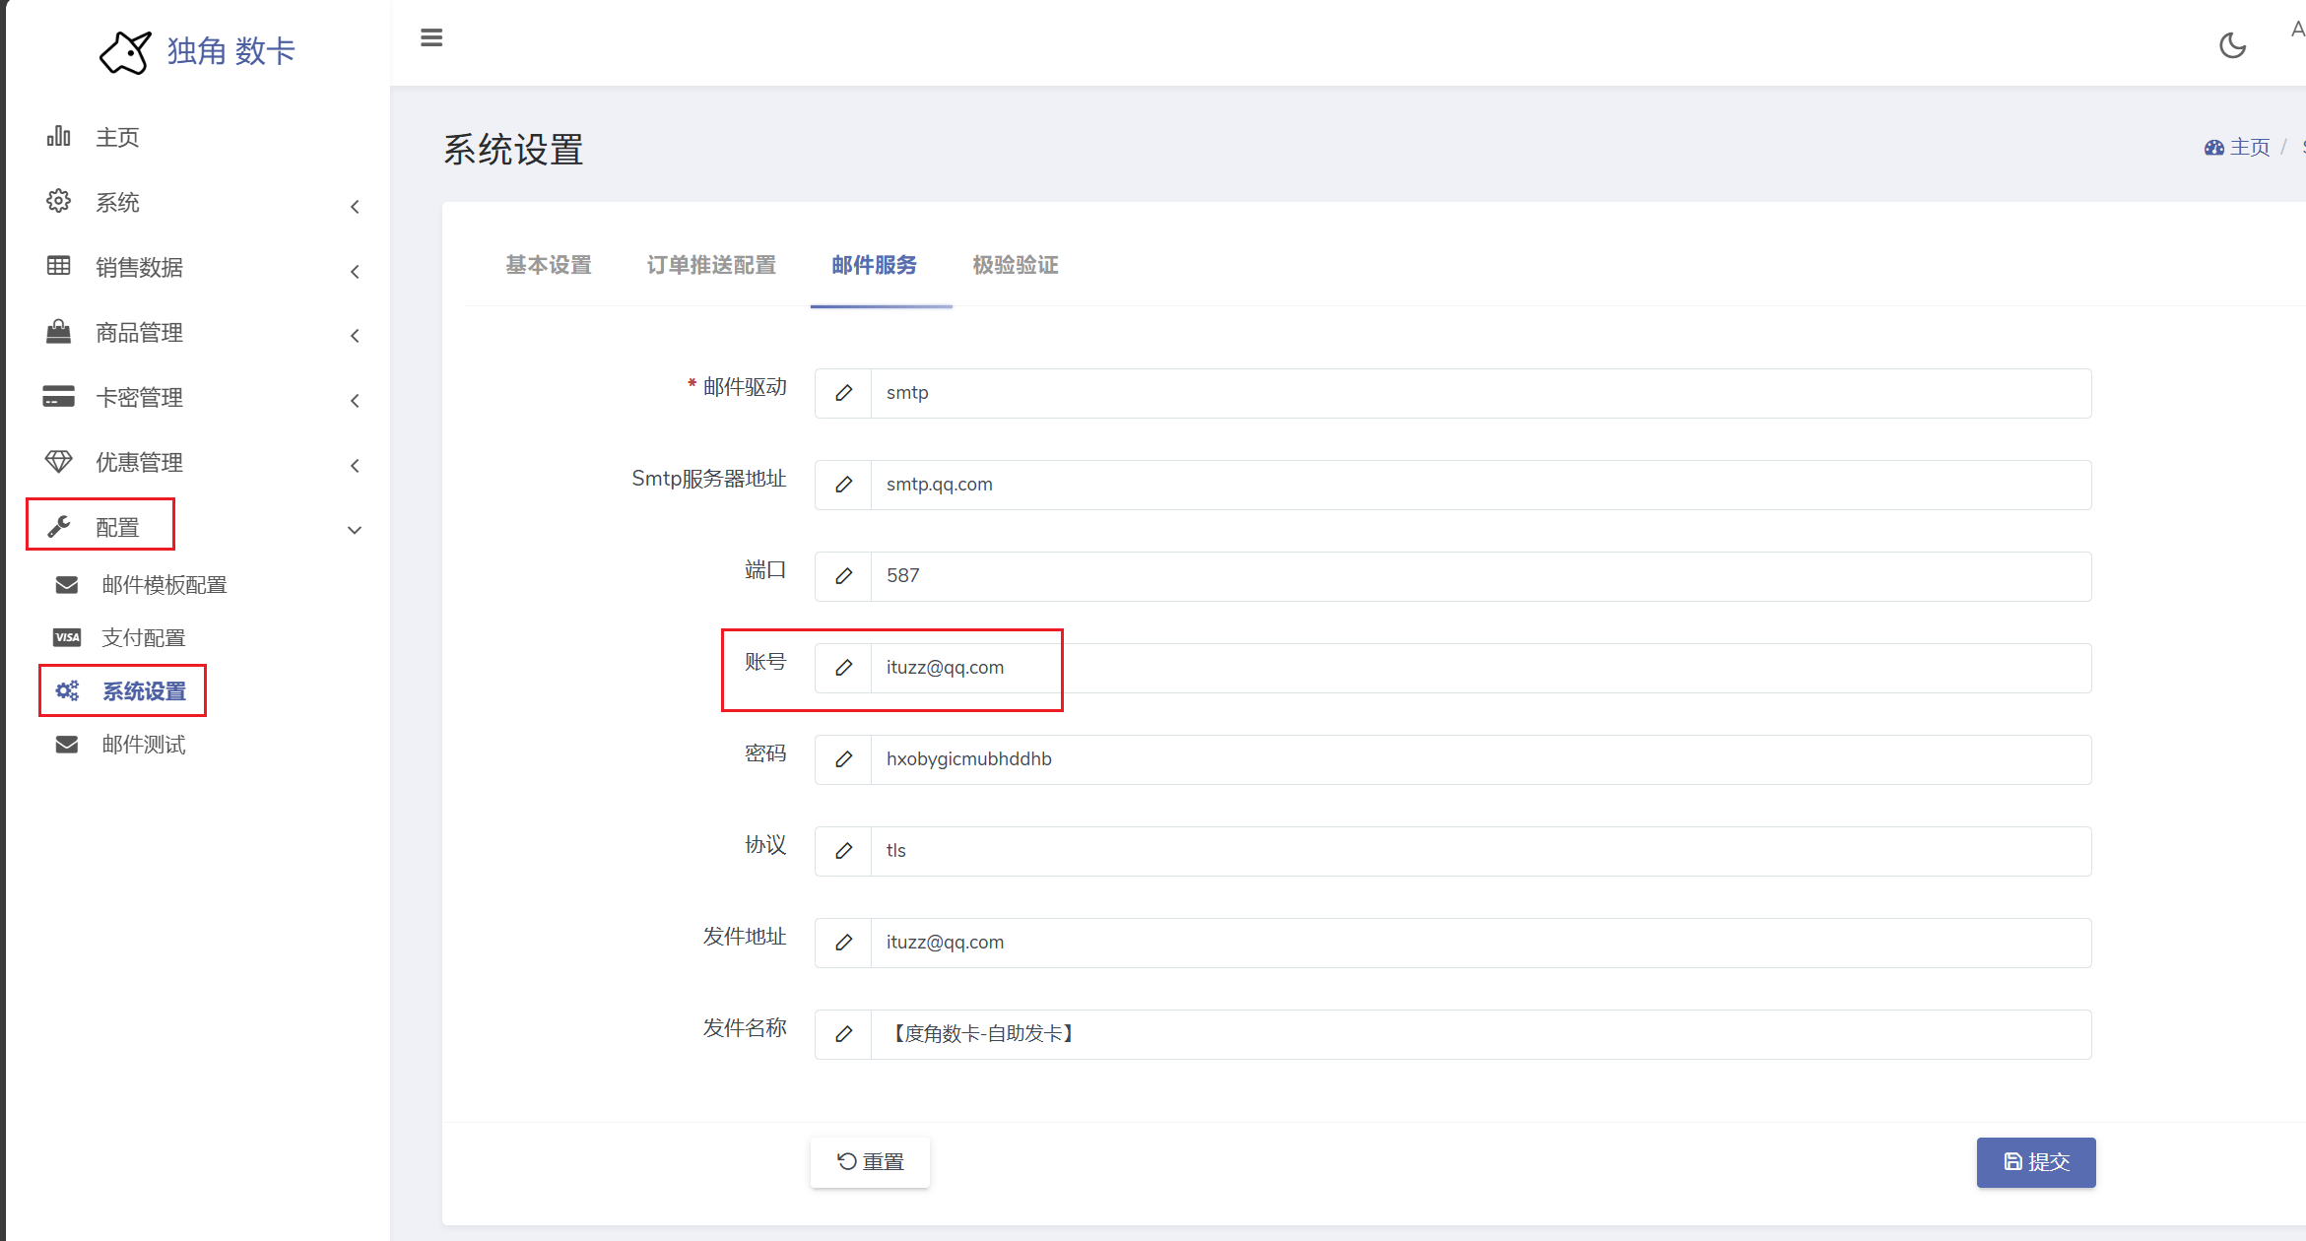Click the 系统设置 gears icon
The height and width of the screenshot is (1241, 2306).
coord(67,690)
